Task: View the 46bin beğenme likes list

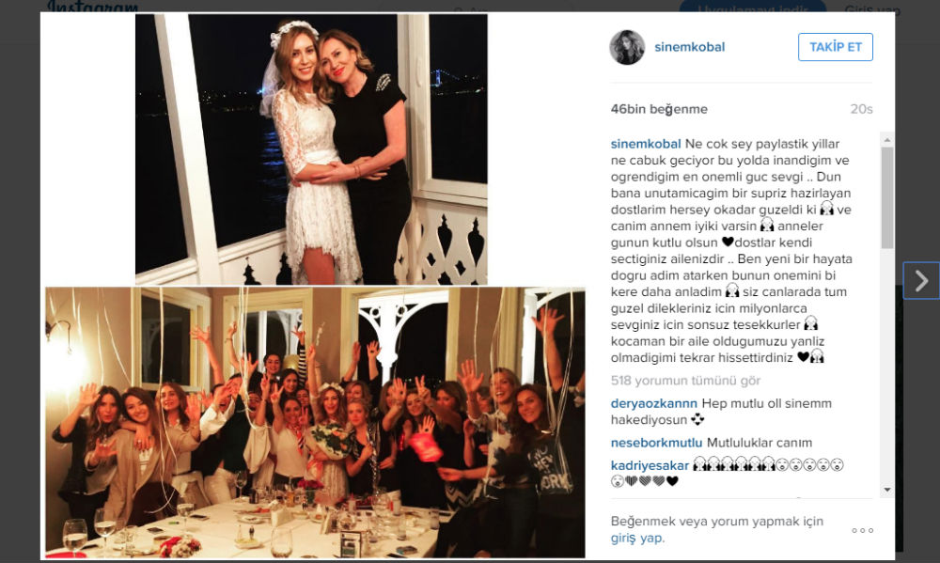Action: (659, 109)
